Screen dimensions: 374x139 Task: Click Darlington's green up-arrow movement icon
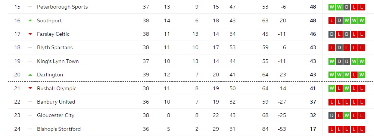coord(30,75)
